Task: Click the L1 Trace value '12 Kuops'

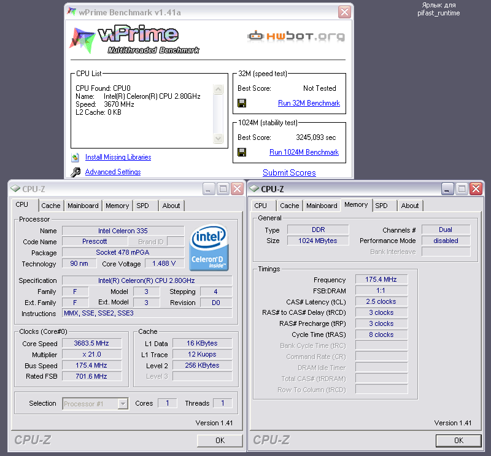Action: tap(203, 354)
